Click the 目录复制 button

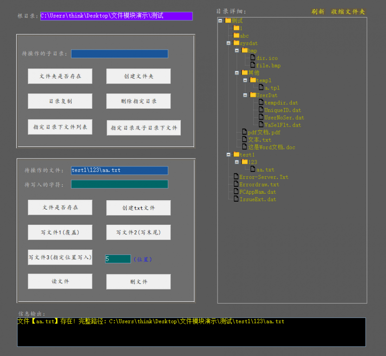[60, 101]
